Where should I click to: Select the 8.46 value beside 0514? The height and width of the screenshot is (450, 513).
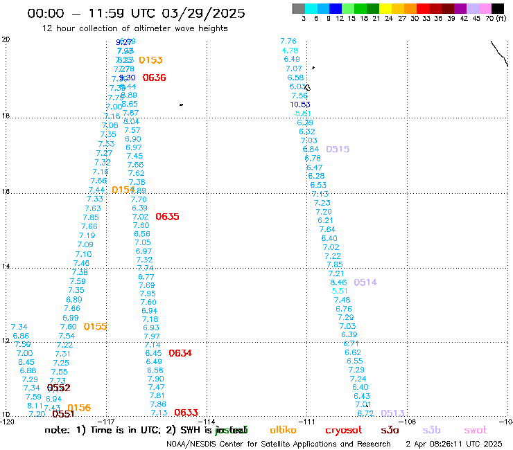click(338, 282)
